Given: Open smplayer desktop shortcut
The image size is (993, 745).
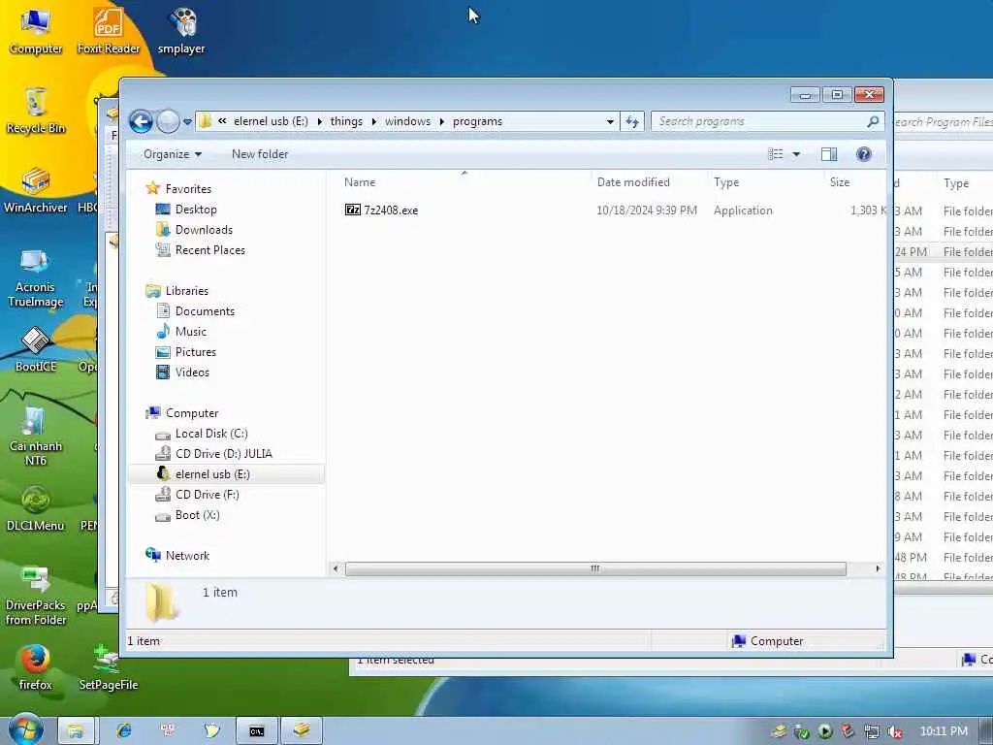Looking at the screenshot, I should [181, 30].
